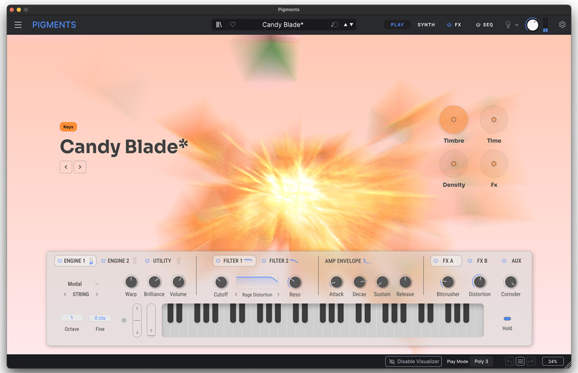Click the Candy Blade preset name field

pyautogui.click(x=283, y=25)
